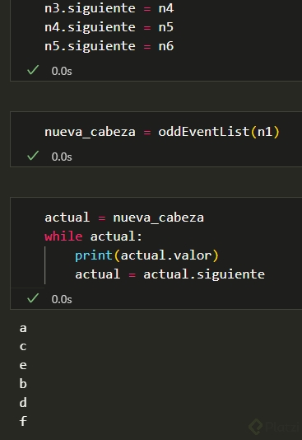Click the print(actual.valor) statement
This screenshot has width=302, height=440.
(x=146, y=255)
